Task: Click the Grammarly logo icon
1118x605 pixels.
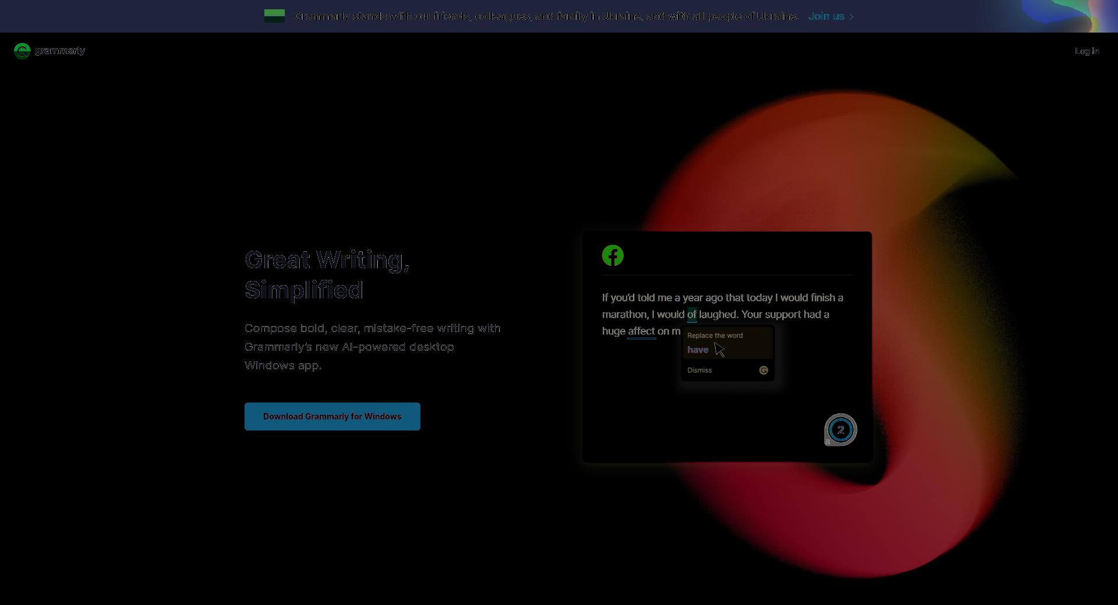Action: (x=22, y=51)
